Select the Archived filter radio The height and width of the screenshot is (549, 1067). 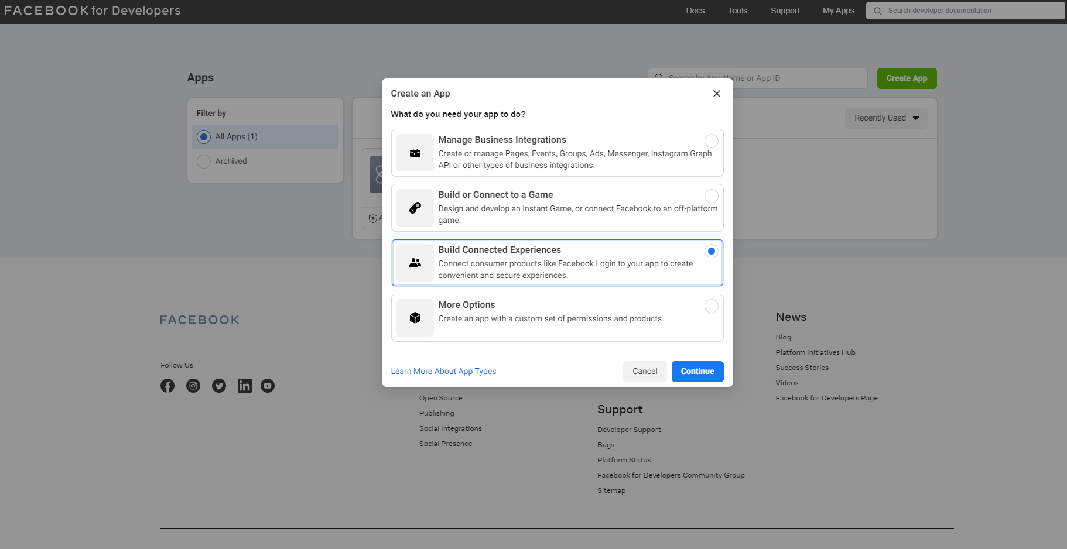[204, 162]
